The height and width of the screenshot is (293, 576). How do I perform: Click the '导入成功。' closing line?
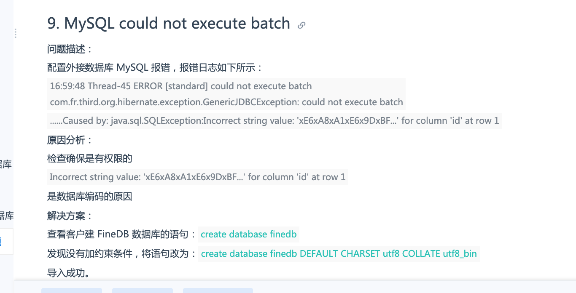(68, 273)
